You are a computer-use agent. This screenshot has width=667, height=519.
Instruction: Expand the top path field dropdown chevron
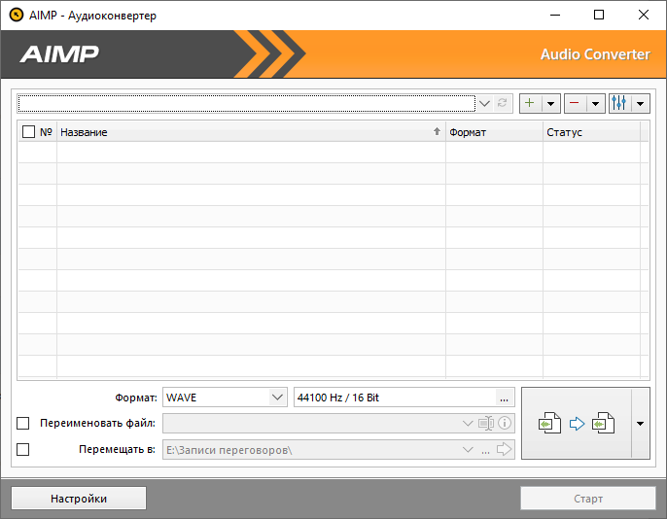[x=484, y=103]
